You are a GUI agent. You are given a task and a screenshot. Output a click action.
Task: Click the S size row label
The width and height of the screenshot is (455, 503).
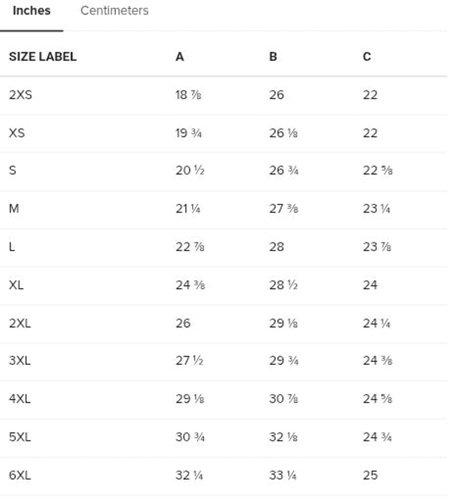(12, 171)
